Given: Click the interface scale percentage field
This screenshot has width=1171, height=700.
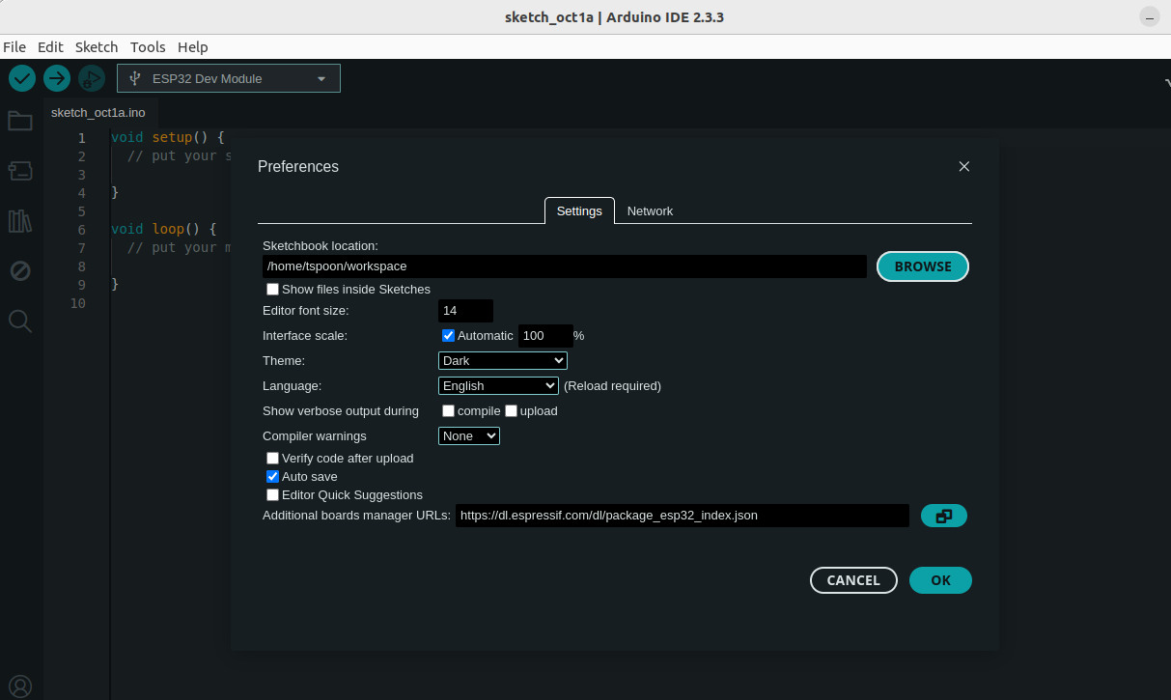Looking at the screenshot, I should pos(545,336).
